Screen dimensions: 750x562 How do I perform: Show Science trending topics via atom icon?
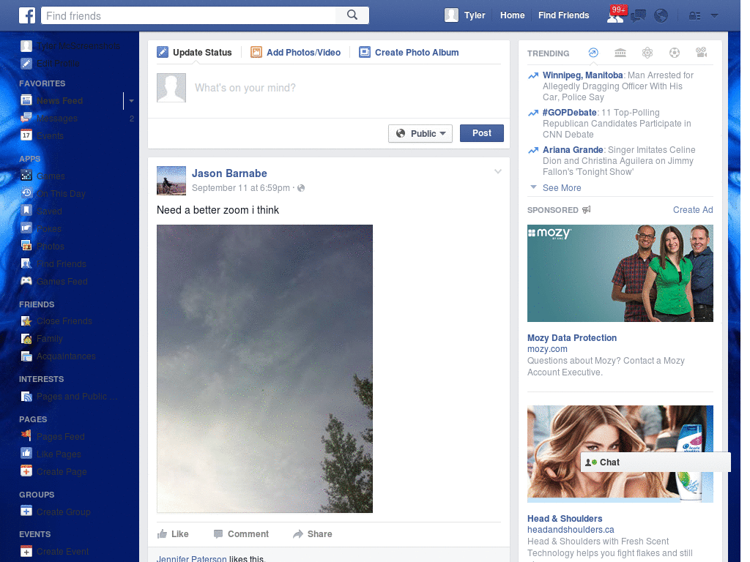(647, 53)
